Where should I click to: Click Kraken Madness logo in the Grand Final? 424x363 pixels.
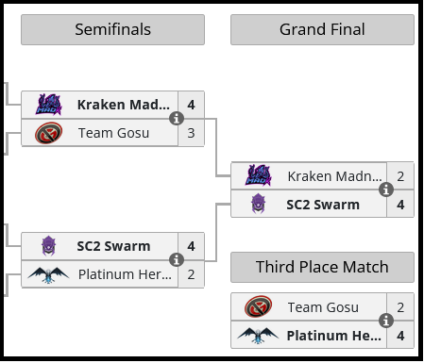[259, 175]
